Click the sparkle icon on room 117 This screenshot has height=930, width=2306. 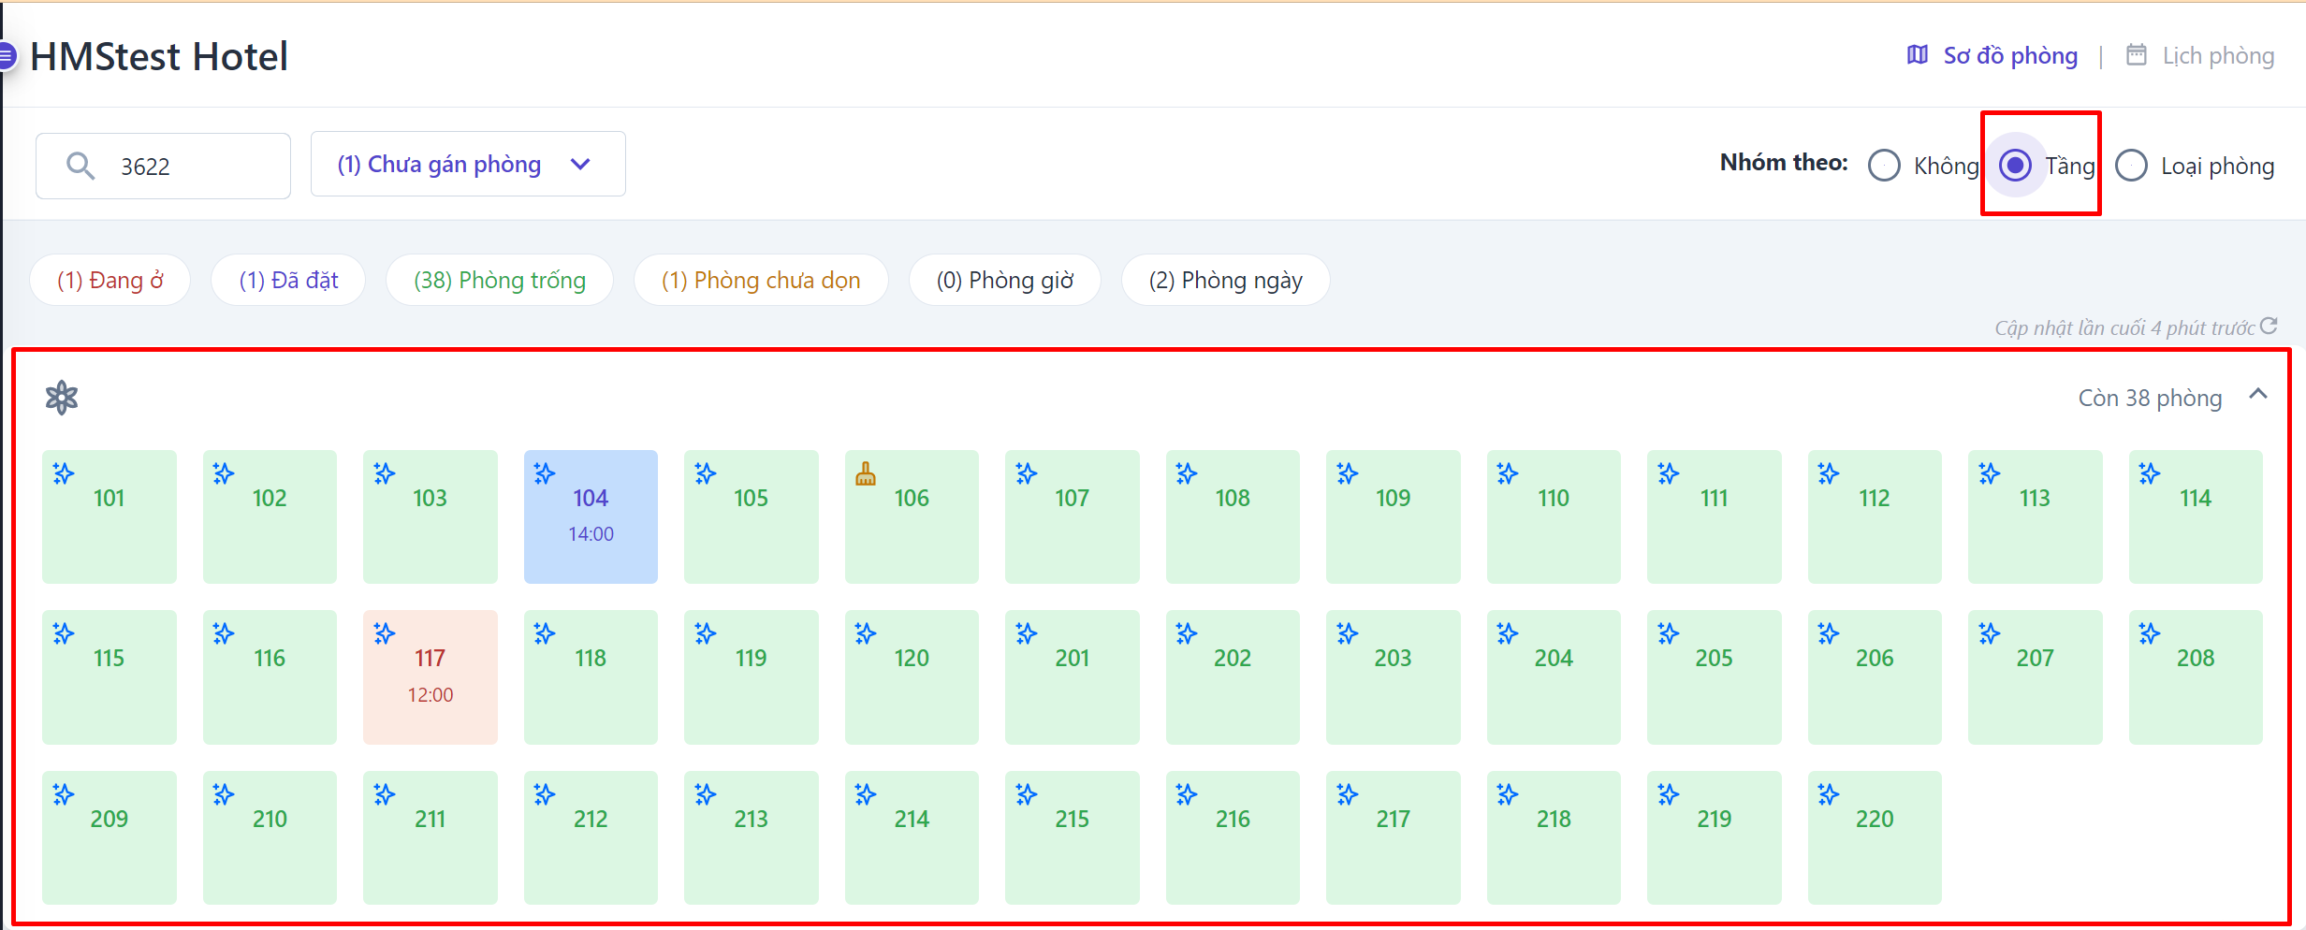385,633
